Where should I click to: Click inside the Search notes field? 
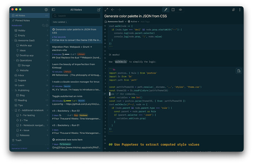point(76,16)
